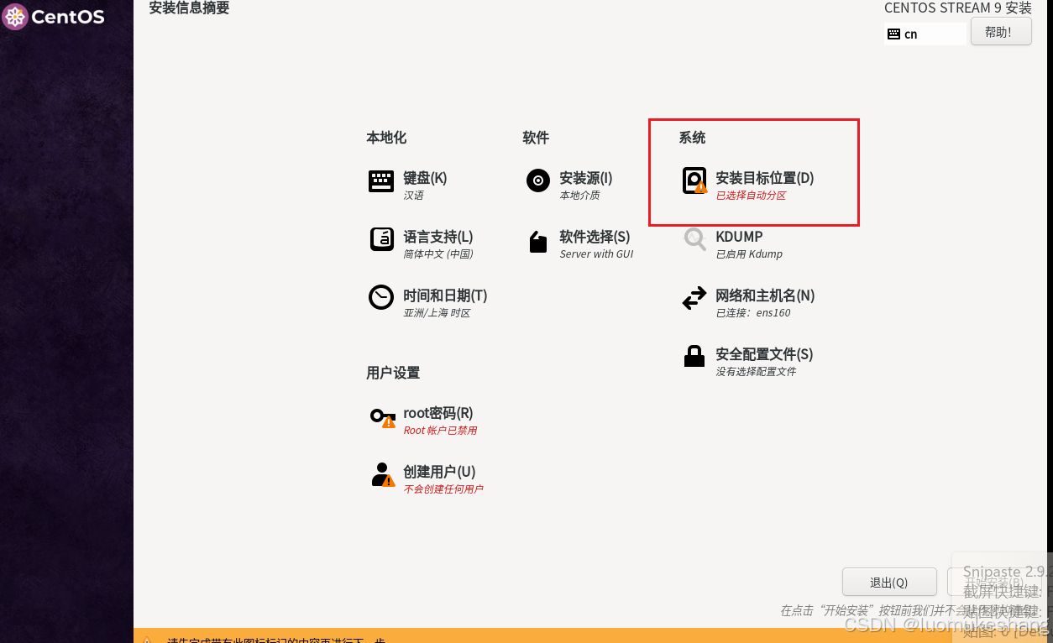
Task: Click status text 亚洲/上海 时区
Action: click(437, 313)
